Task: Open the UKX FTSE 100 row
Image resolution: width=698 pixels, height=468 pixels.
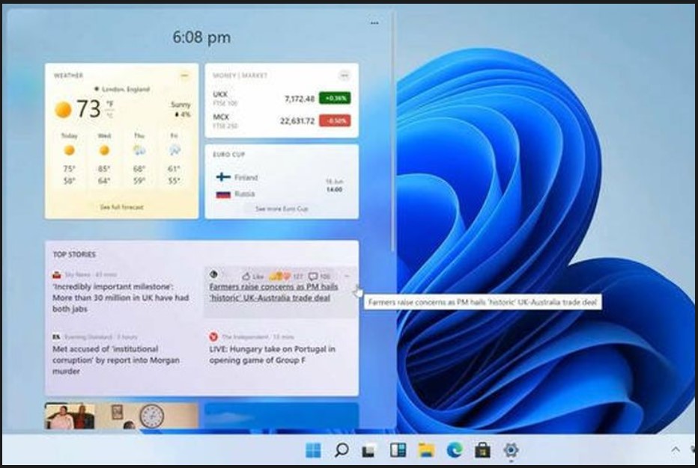Action: point(282,98)
